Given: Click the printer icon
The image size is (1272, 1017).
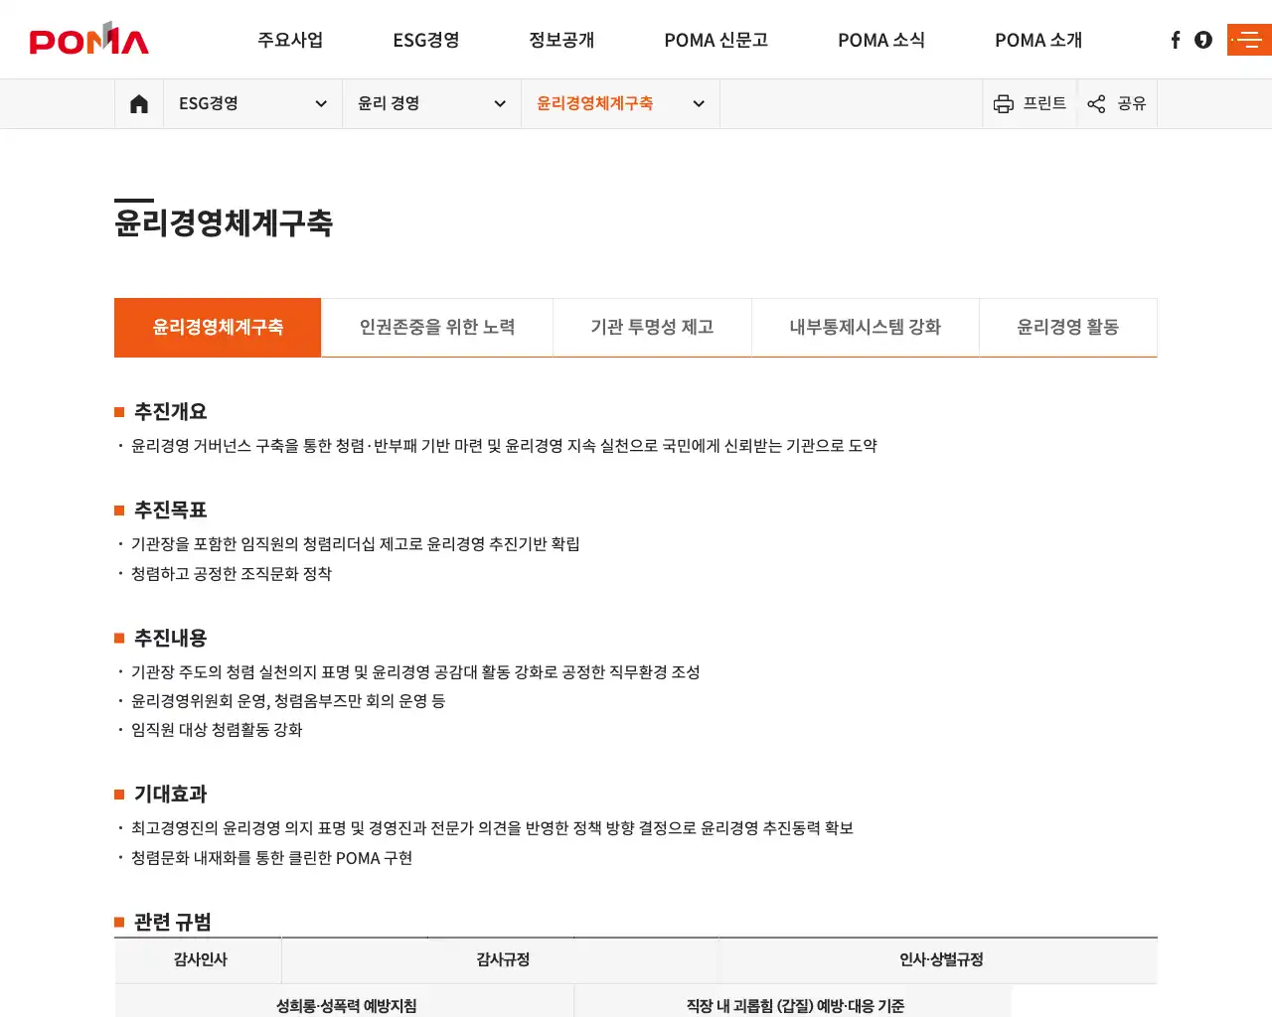Looking at the screenshot, I should 1004,103.
